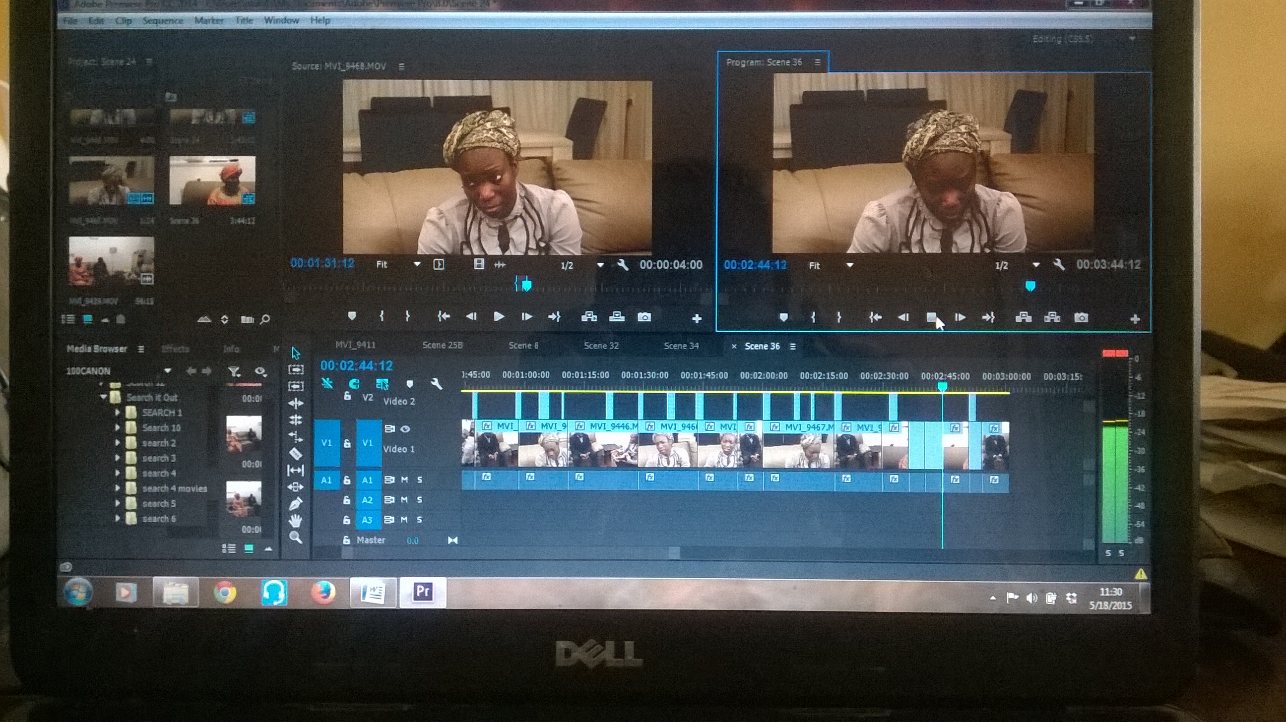Open Program monitor settings wrench
The image size is (1286, 722).
(1058, 265)
